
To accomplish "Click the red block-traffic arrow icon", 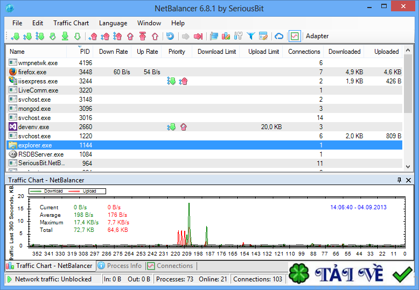I will 198,37.
